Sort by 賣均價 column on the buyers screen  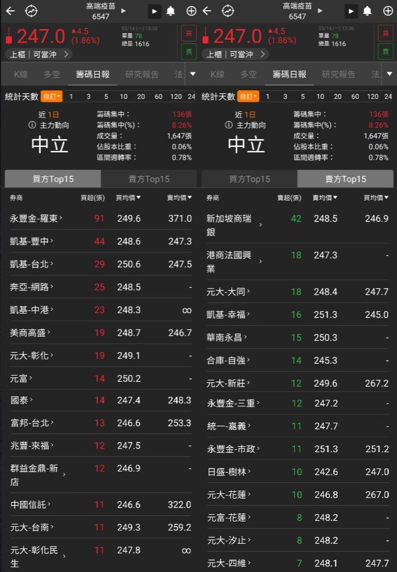[x=179, y=197]
